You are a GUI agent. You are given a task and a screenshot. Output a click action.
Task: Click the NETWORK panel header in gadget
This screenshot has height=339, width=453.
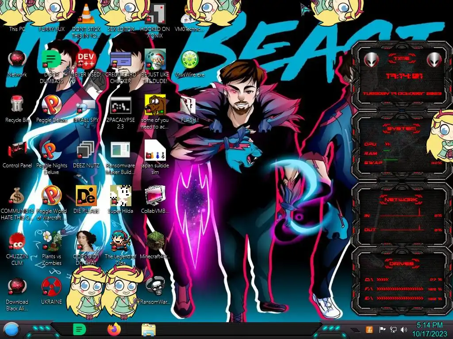pyautogui.click(x=401, y=200)
